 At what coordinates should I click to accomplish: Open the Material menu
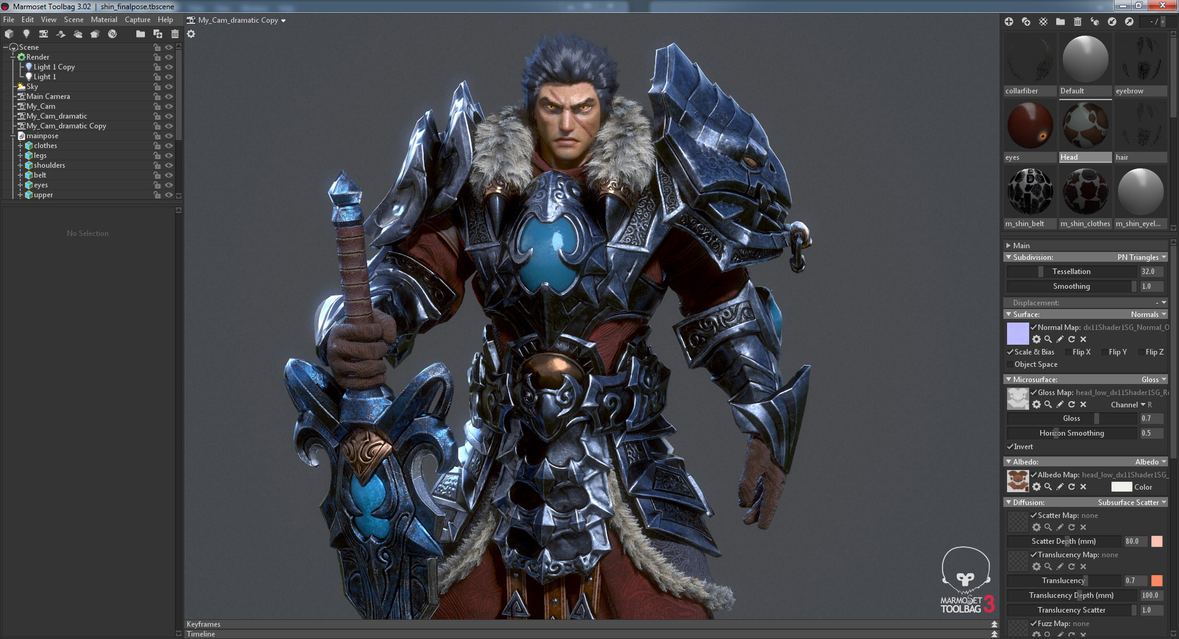[104, 20]
